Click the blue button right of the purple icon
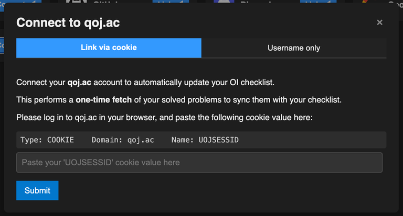403x216 pixels. [318, 2]
